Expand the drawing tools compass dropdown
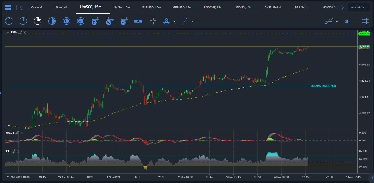The width and height of the screenshot is (374, 183). (x=174, y=21)
